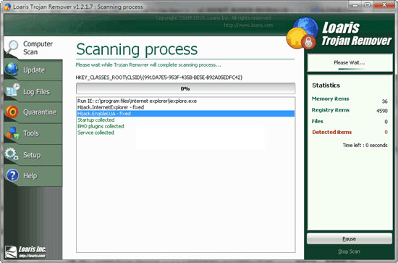The image size is (398, 263).
Task: Maximize the Trojan Remover window
Action: click(368, 5)
